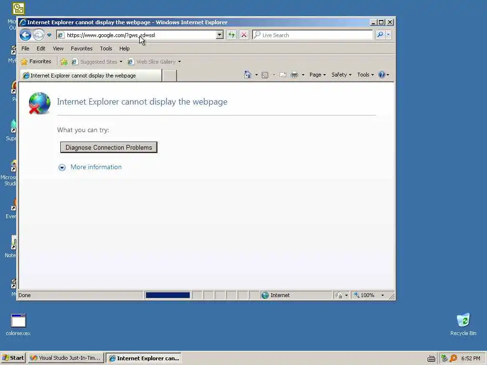Open the Safety command menu
The width and height of the screenshot is (487, 365).
[341, 75]
